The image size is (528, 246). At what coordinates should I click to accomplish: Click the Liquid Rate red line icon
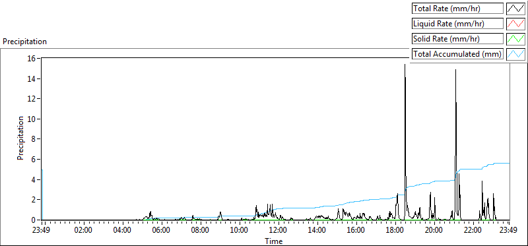click(x=515, y=24)
